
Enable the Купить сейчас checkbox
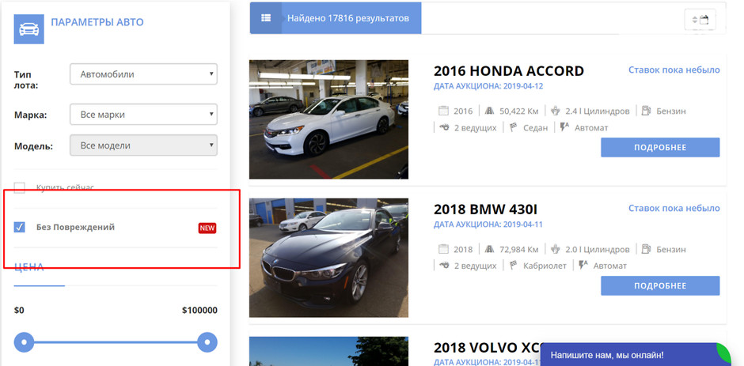coord(20,188)
